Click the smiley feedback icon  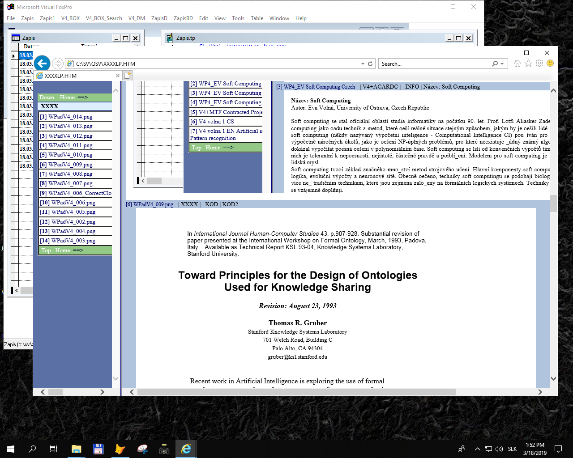(x=550, y=64)
